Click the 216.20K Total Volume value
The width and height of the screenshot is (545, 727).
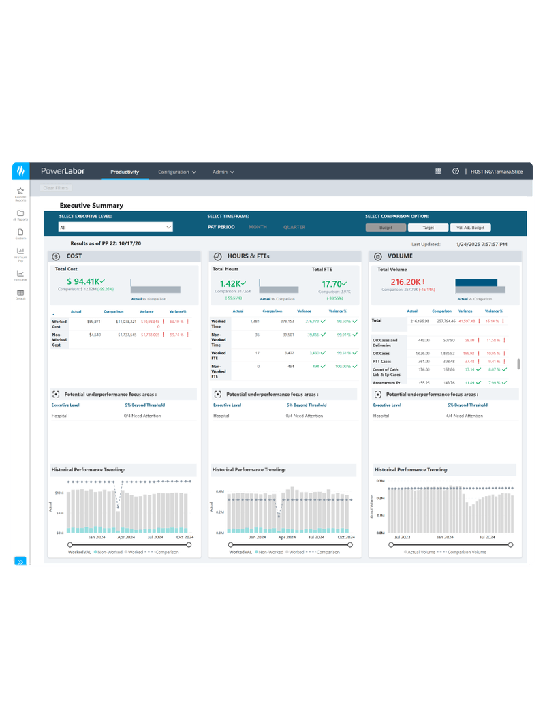coord(405,282)
